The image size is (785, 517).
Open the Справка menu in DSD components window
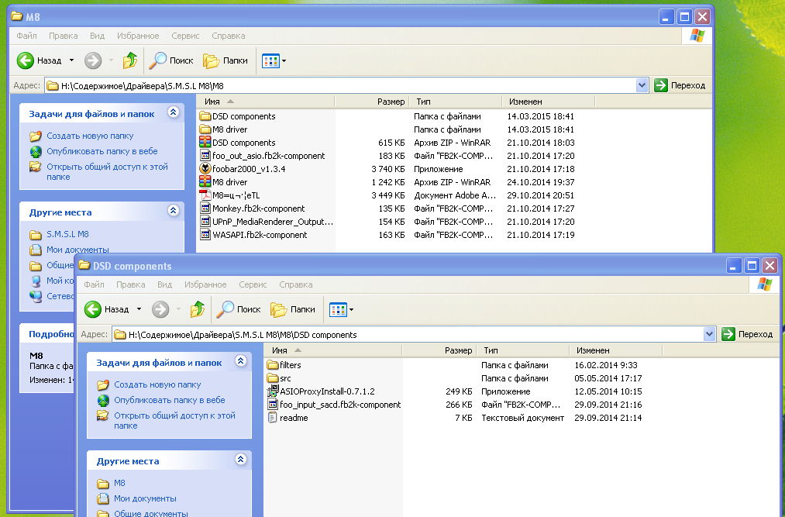pyautogui.click(x=295, y=284)
